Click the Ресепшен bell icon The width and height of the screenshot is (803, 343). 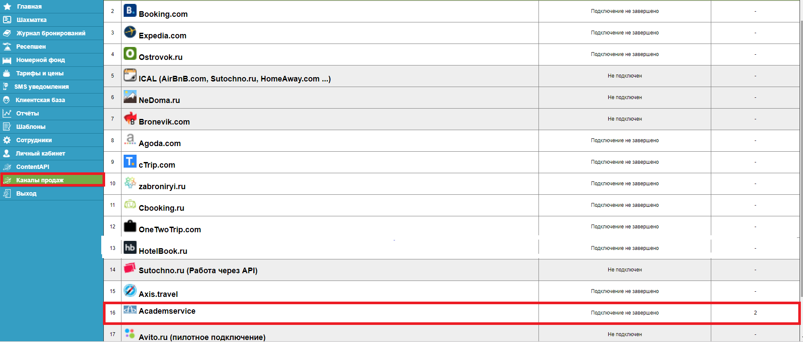click(7, 47)
